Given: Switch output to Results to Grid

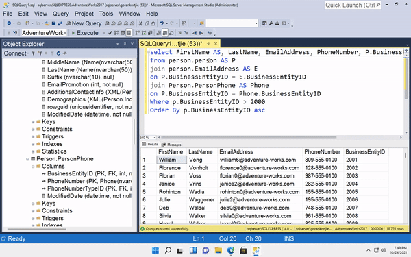Looking at the screenshot, I should tap(165, 33).
